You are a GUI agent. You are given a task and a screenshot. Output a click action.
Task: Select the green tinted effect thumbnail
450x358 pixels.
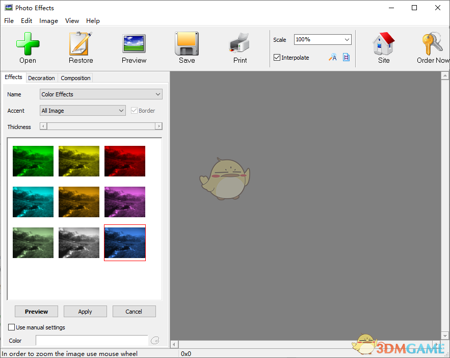tap(33, 161)
